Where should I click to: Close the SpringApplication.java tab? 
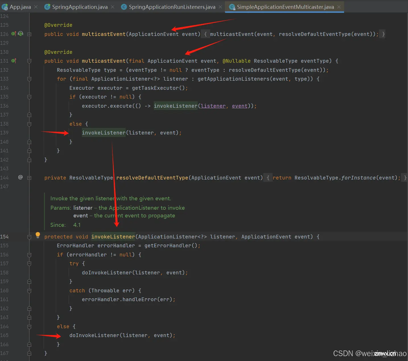coord(113,7)
